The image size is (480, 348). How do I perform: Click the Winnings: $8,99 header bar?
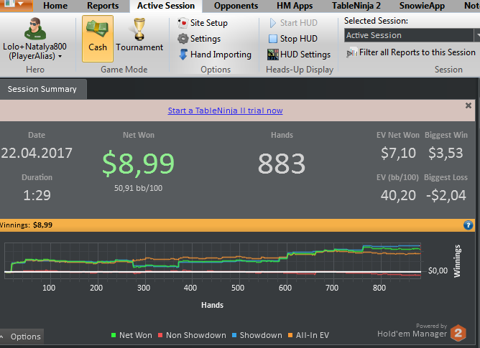[238, 225]
